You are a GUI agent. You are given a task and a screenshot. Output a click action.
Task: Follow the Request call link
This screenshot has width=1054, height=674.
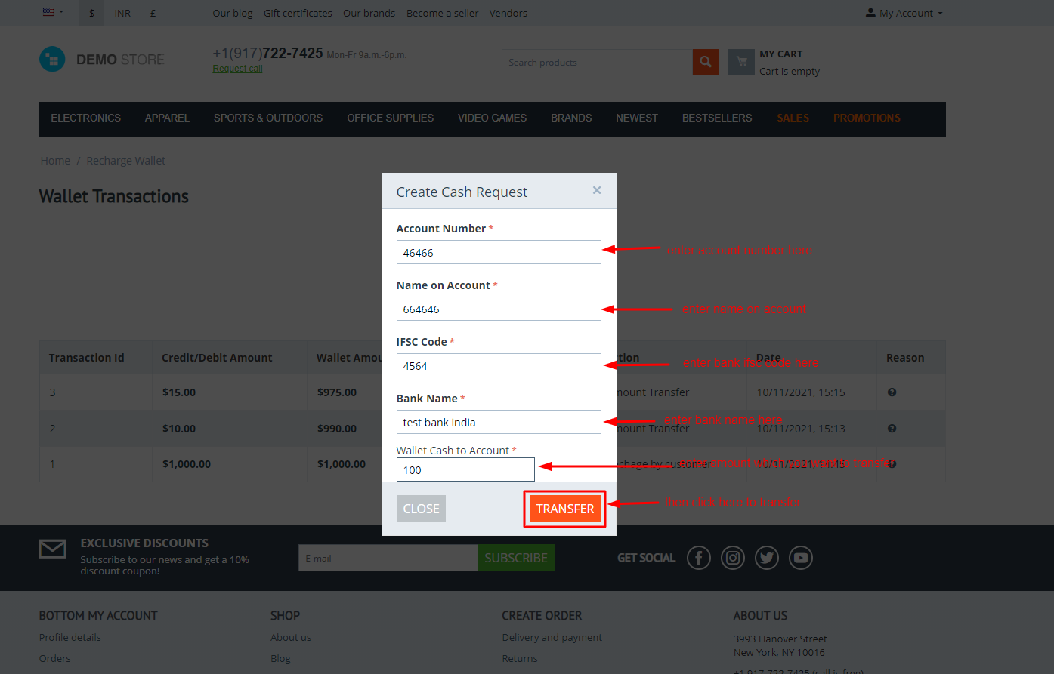237,69
